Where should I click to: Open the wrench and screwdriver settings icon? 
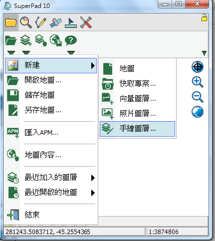[86, 22]
